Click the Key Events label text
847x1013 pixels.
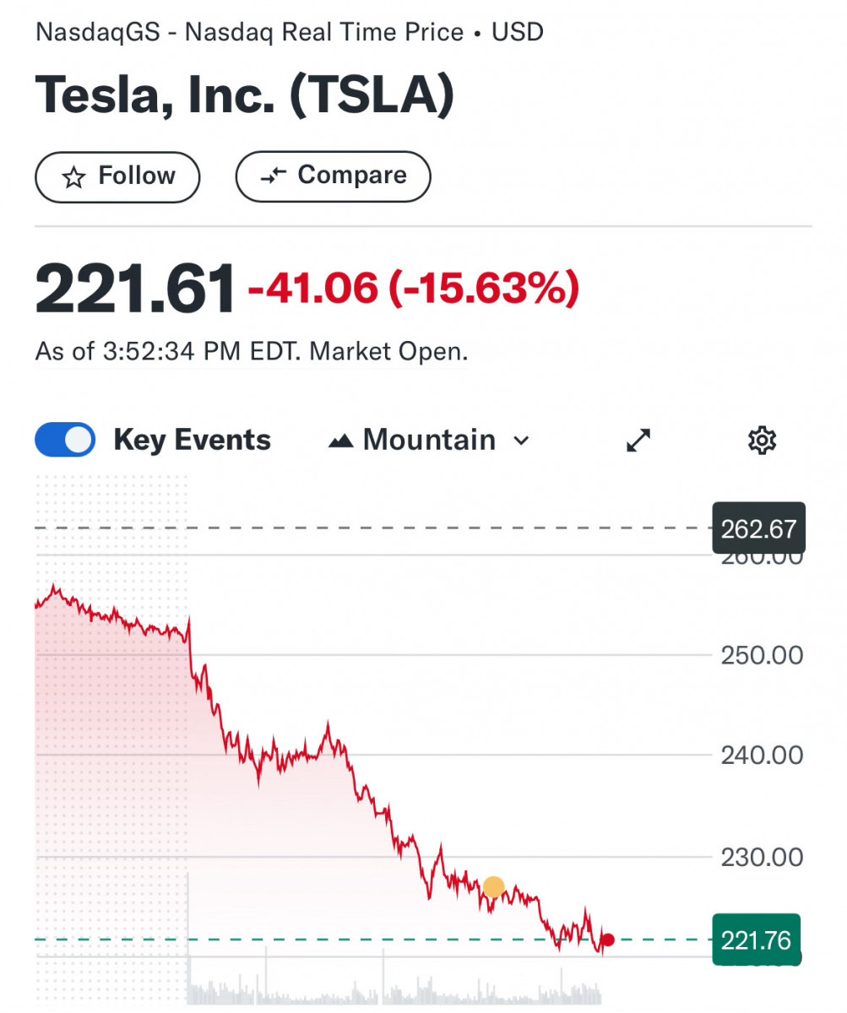192,440
